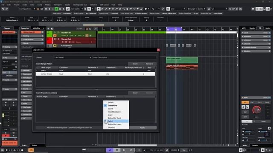Select the Line drawing tool
273x153 pixels.
tap(134, 9)
